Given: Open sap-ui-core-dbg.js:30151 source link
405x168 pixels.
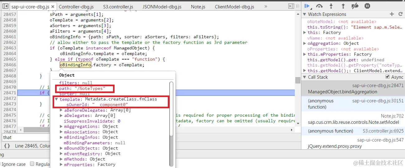Looking at the screenshot, I should click(378, 101).
